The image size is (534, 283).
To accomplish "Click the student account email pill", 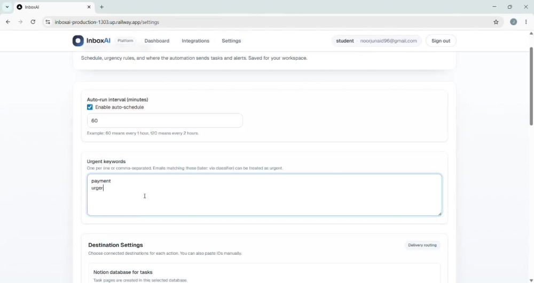I will [376, 41].
